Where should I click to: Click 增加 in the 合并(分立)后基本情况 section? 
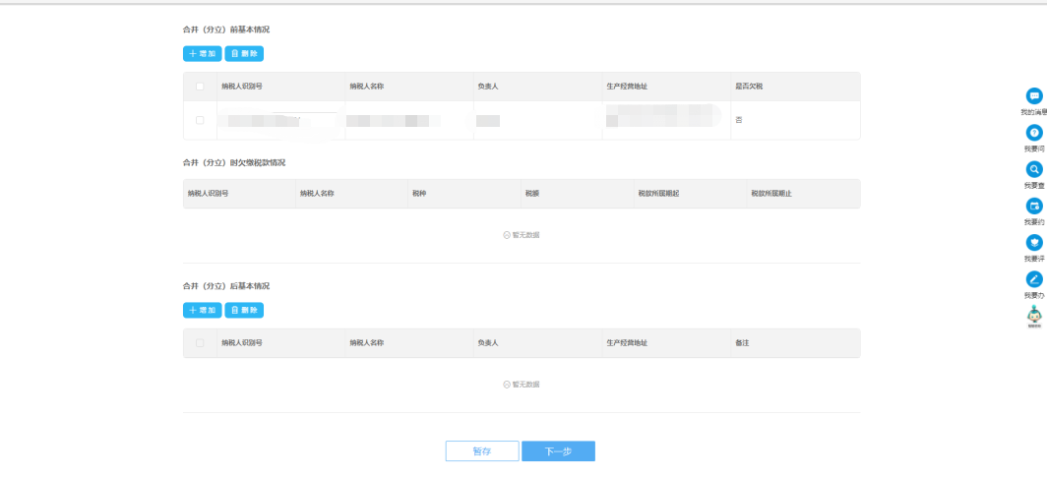click(x=202, y=311)
